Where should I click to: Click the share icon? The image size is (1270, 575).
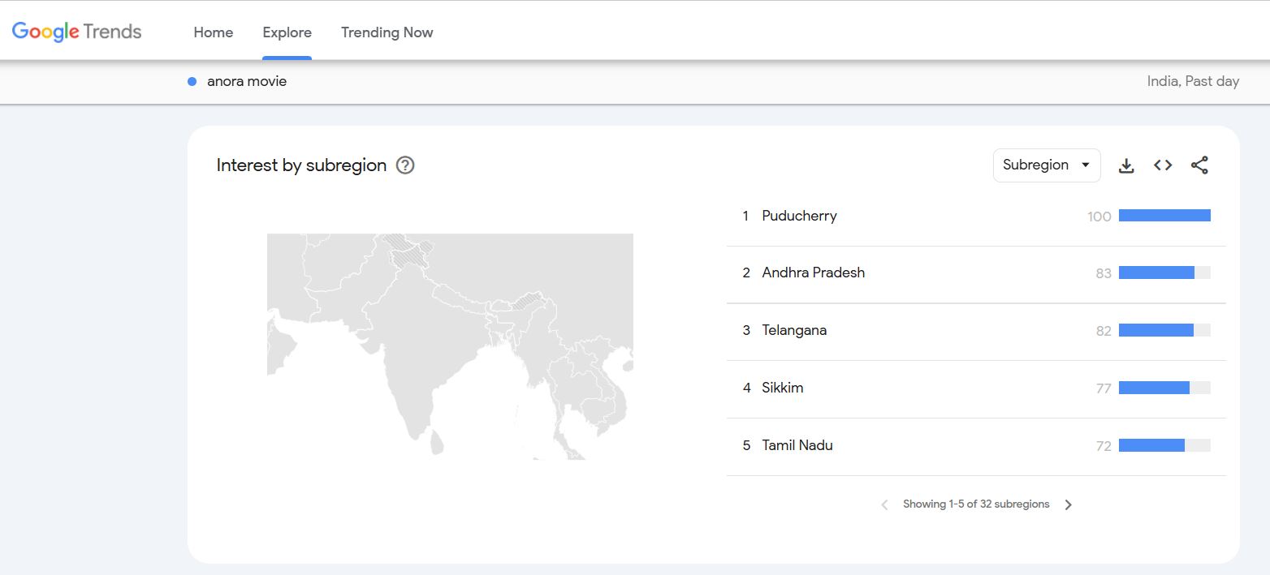(1199, 165)
